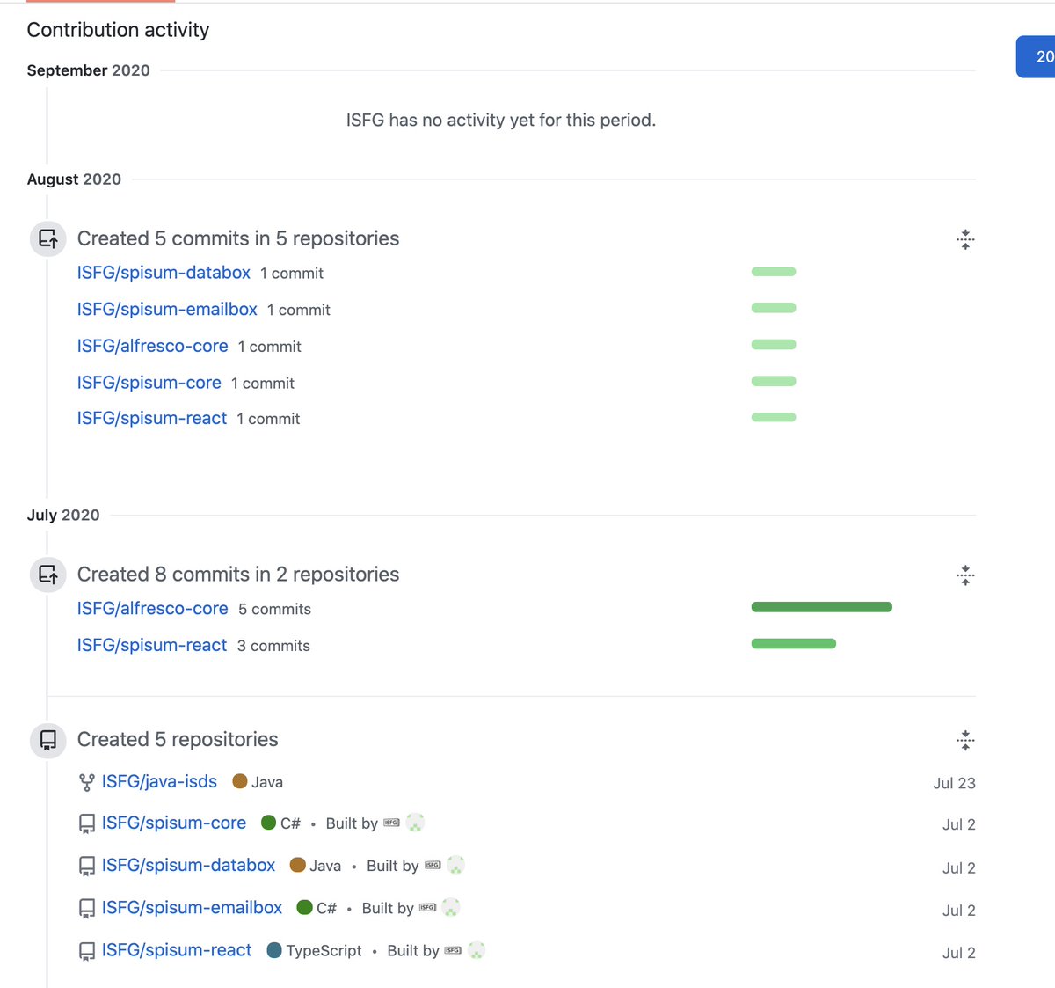This screenshot has height=988, width=1055.
Task: Open ISFG/spisum-react with 3 commits
Action: (152, 646)
